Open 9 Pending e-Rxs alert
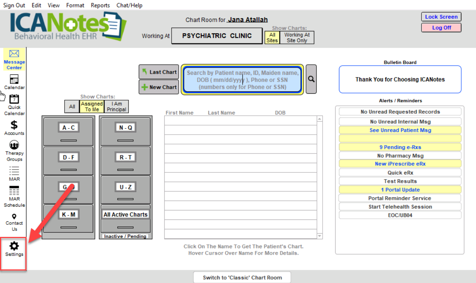This screenshot has height=283, width=476. [x=400, y=147]
